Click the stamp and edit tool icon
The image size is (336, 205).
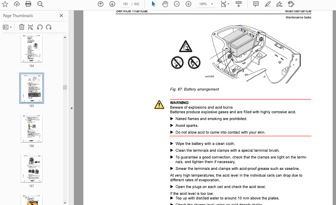pyautogui.click(x=291, y=4)
